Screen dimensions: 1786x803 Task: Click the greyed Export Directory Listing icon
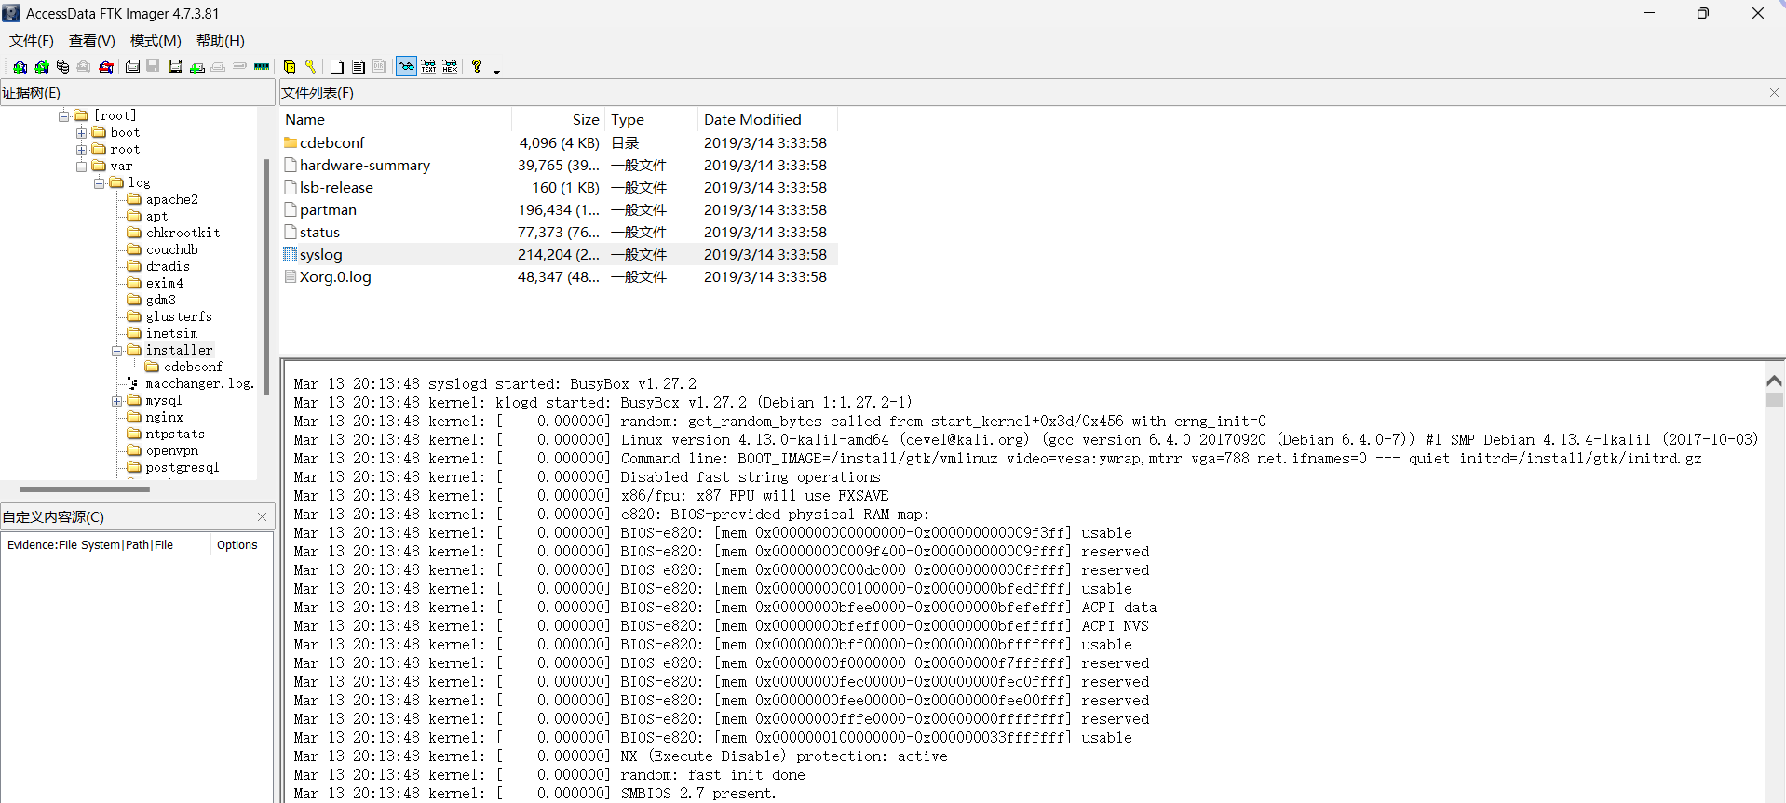pyautogui.click(x=379, y=67)
